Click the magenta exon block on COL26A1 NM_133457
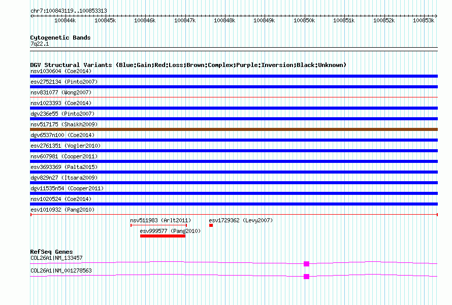452x305 pixels. click(x=306, y=264)
